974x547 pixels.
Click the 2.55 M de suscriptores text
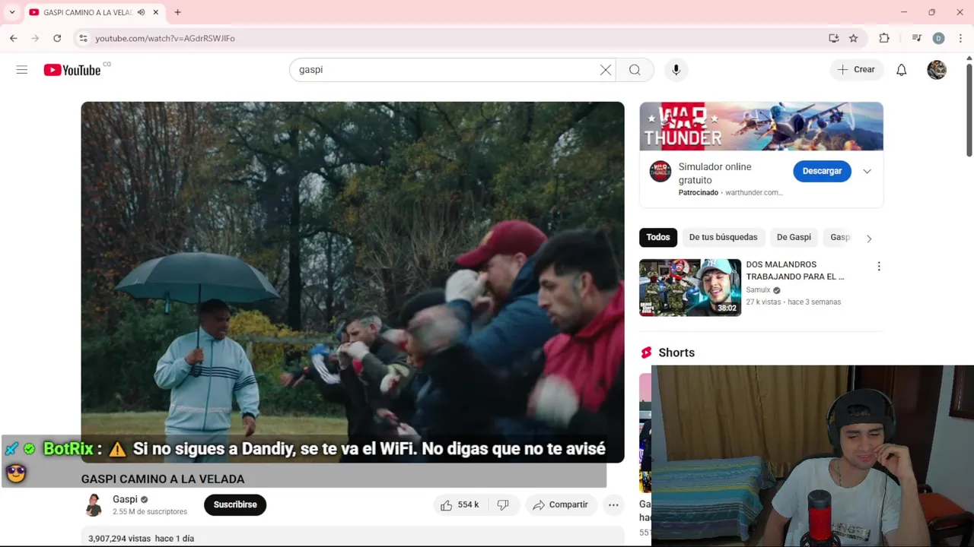point(150,512)
